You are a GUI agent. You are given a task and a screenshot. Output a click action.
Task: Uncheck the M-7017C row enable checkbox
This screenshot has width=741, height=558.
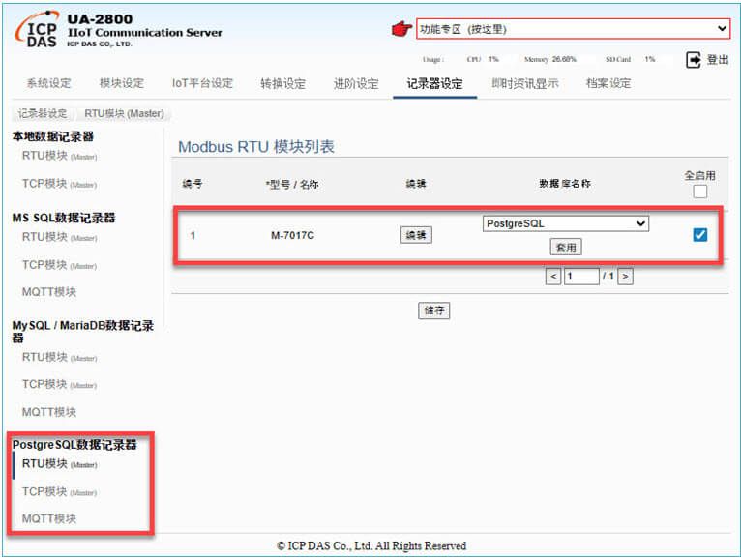tap(699, 234)
